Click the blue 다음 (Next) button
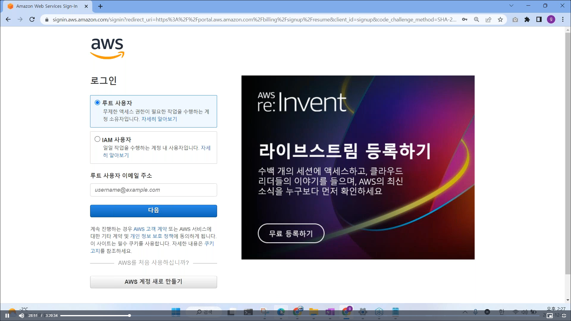The height and width of the screenshot is (321, 571). (x=153, y=211)
